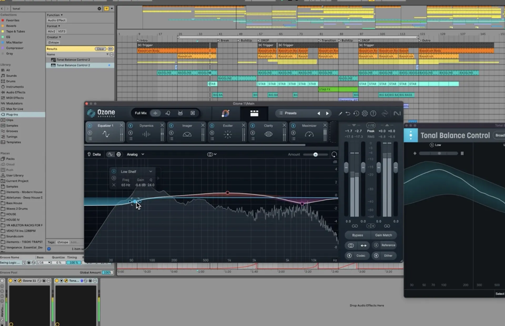
Task: Click the Gain Match button
Action: pyautogui.click(x=383, y=235)
